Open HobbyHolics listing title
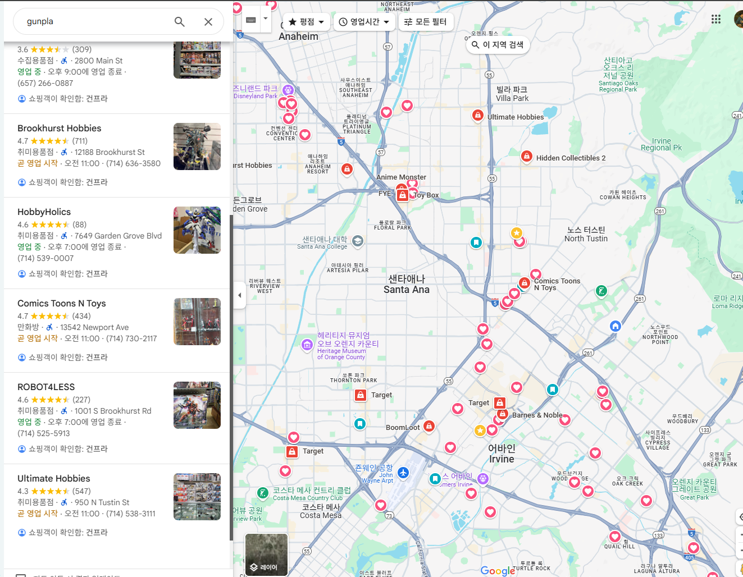The width and height of the screenshot is (743, 577). click(44, 212)
